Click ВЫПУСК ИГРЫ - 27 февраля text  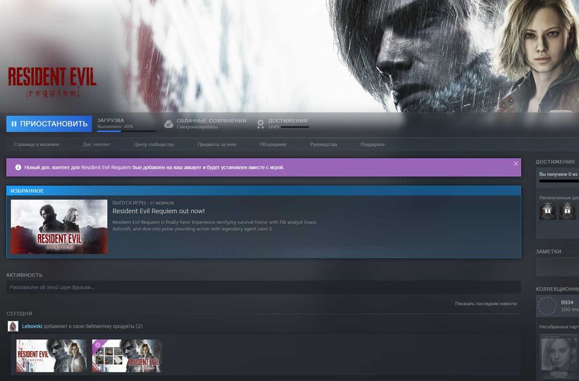pyautogui.click(x=143, y=203)
